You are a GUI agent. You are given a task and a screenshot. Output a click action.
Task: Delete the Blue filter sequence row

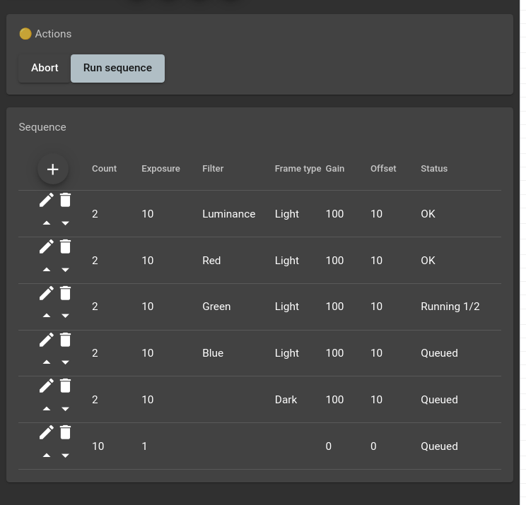click(x=65, y=340)
